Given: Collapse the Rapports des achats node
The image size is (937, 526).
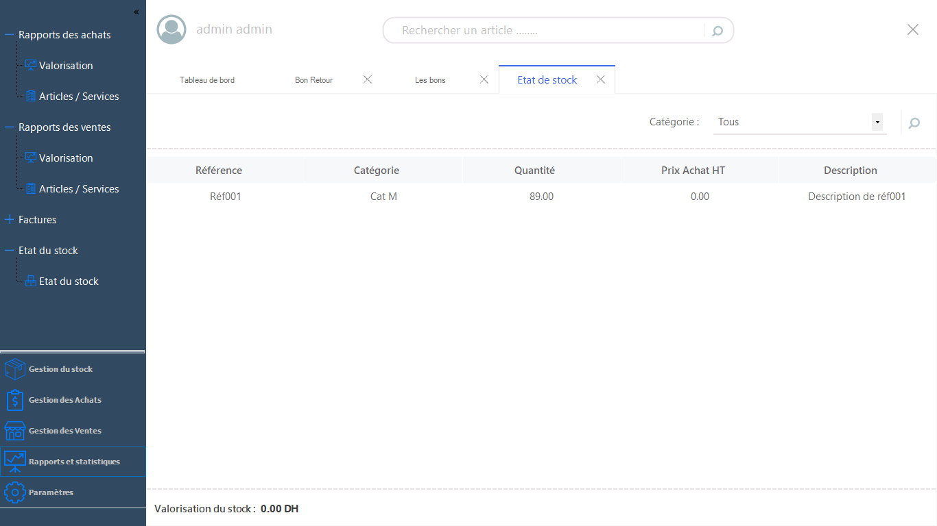Looking at the screenshot, I should pyautogui.click(x=10, y=35).
